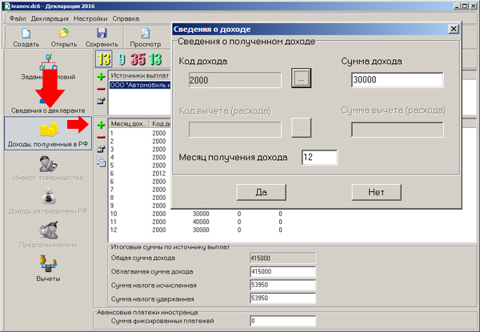Select the month 4 income row
This screenshot has width=480, height=332.
point(139,158)
